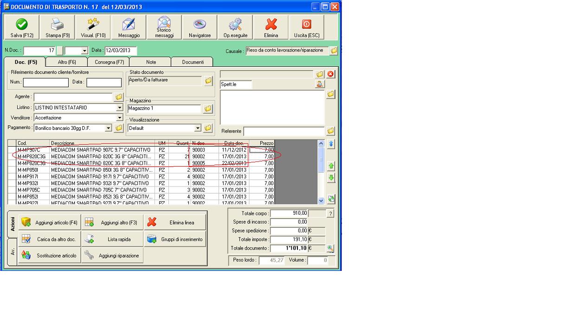Delete document via Elimina toolbar button

pos(271,28)
